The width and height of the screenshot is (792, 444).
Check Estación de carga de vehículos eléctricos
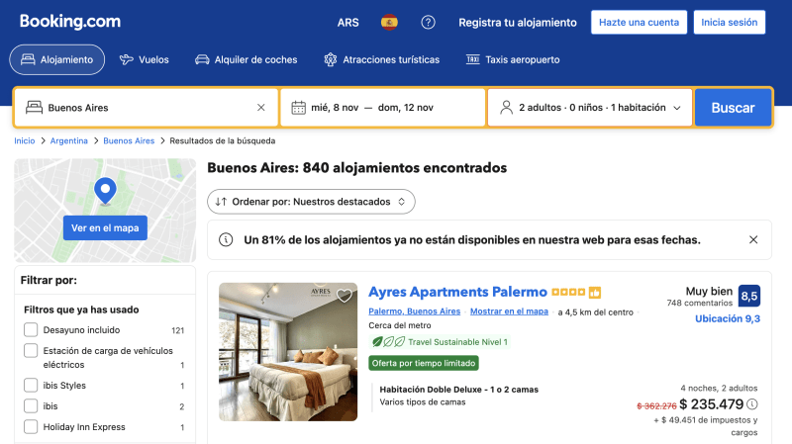(x=31, y=351)
